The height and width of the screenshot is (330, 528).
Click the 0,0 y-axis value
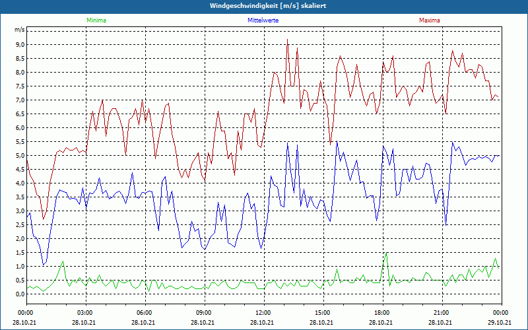[x=20, y=294]
